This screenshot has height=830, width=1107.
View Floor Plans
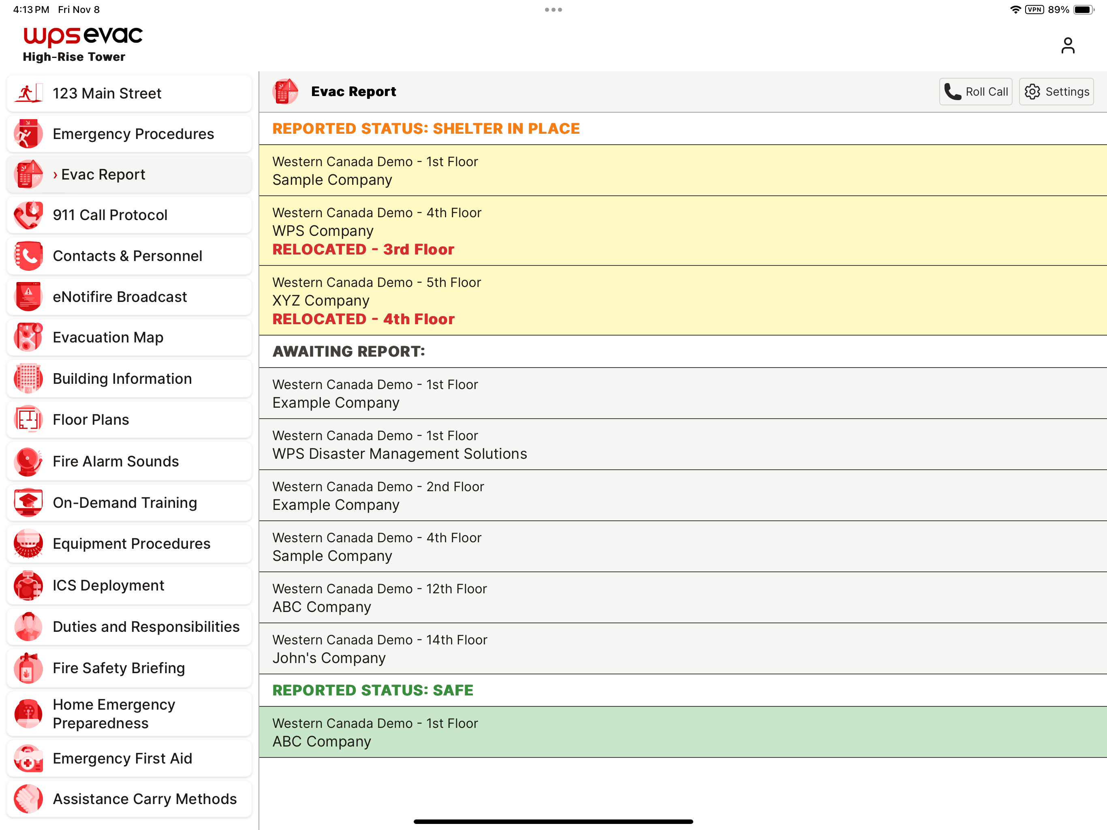(x=129, y=419)
